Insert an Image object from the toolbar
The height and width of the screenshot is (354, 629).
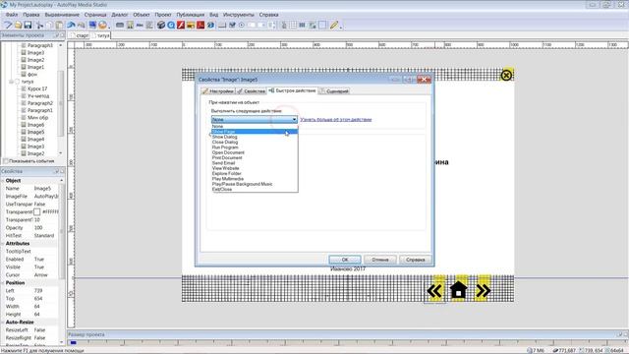pyautogui.click(x=130, y=26)
